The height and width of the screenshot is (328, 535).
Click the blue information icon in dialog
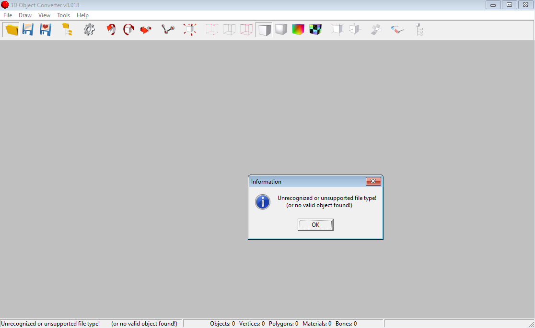click(263, 202)
